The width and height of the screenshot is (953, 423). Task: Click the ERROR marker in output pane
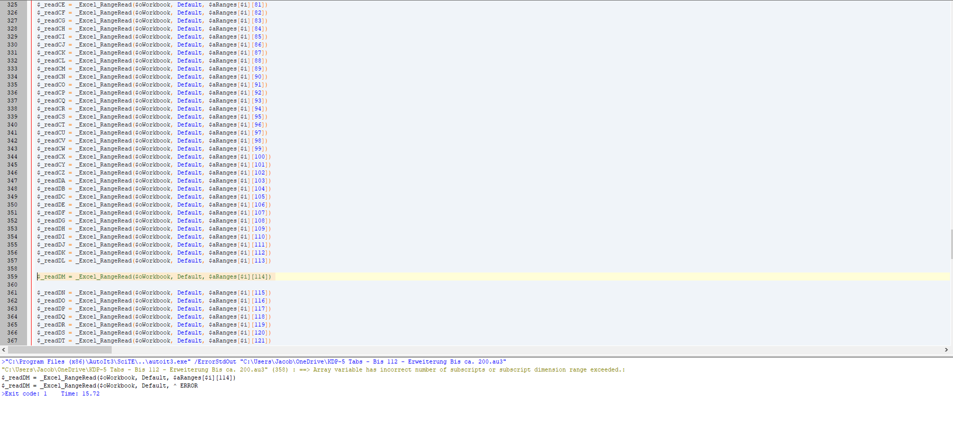(189, 385)
